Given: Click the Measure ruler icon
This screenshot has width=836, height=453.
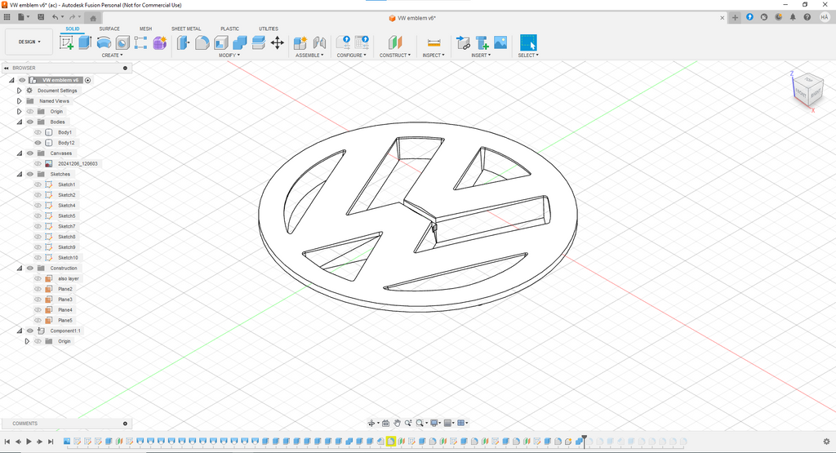Looking at the screenshot, I should [434, 42].
